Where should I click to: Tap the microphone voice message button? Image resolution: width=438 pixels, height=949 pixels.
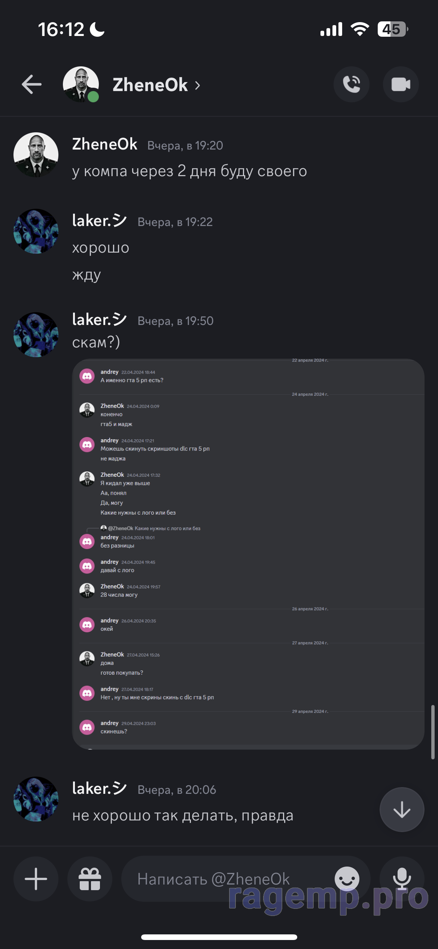402,879
